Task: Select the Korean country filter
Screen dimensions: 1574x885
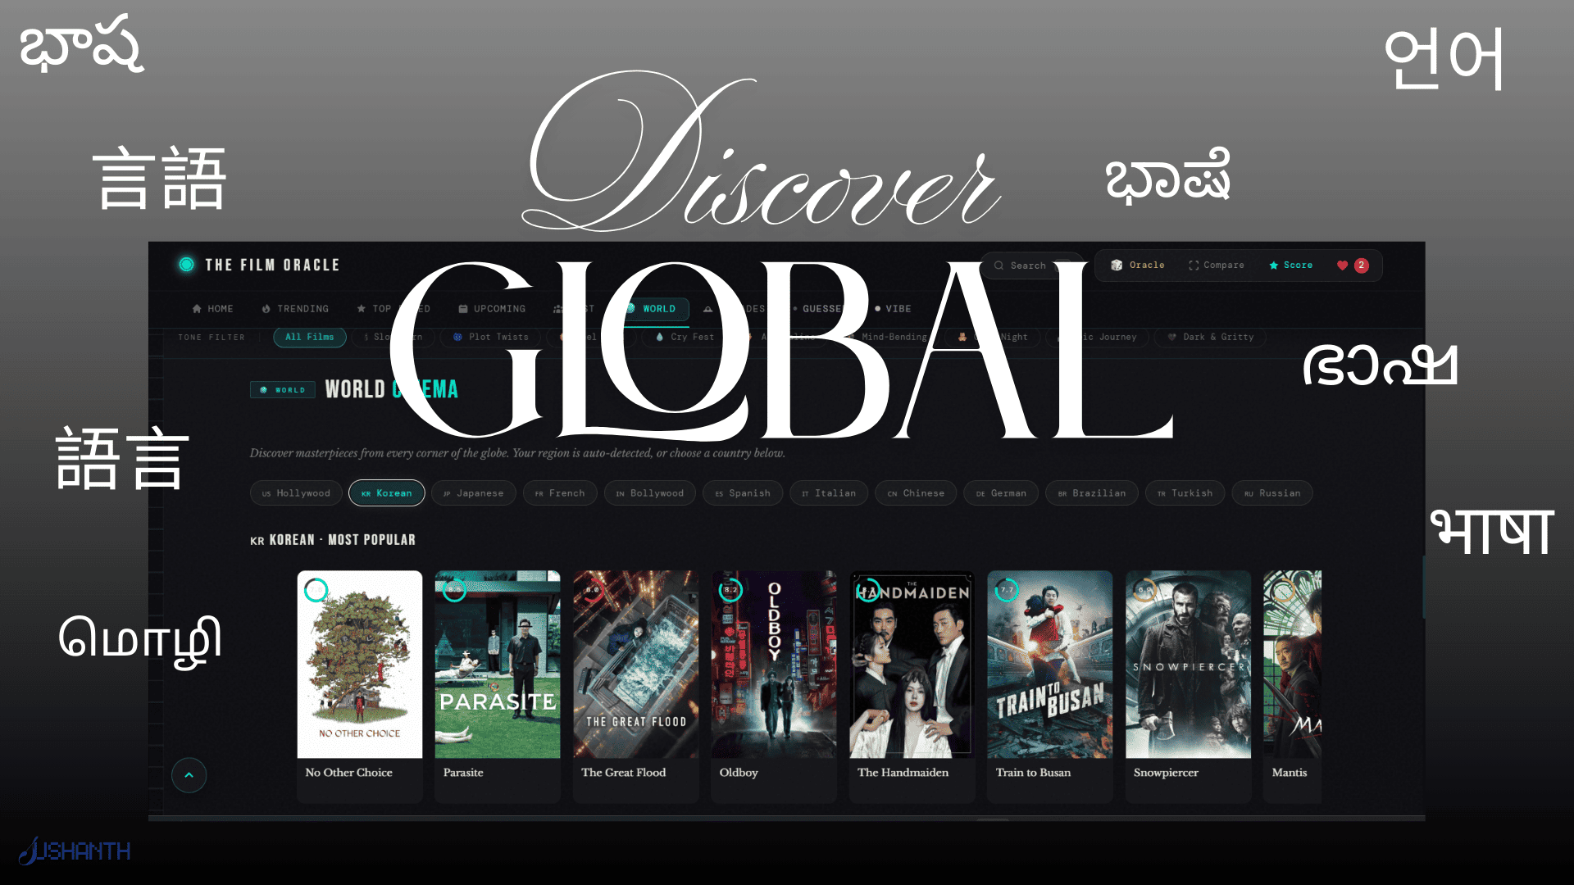Action: (386, 493)
